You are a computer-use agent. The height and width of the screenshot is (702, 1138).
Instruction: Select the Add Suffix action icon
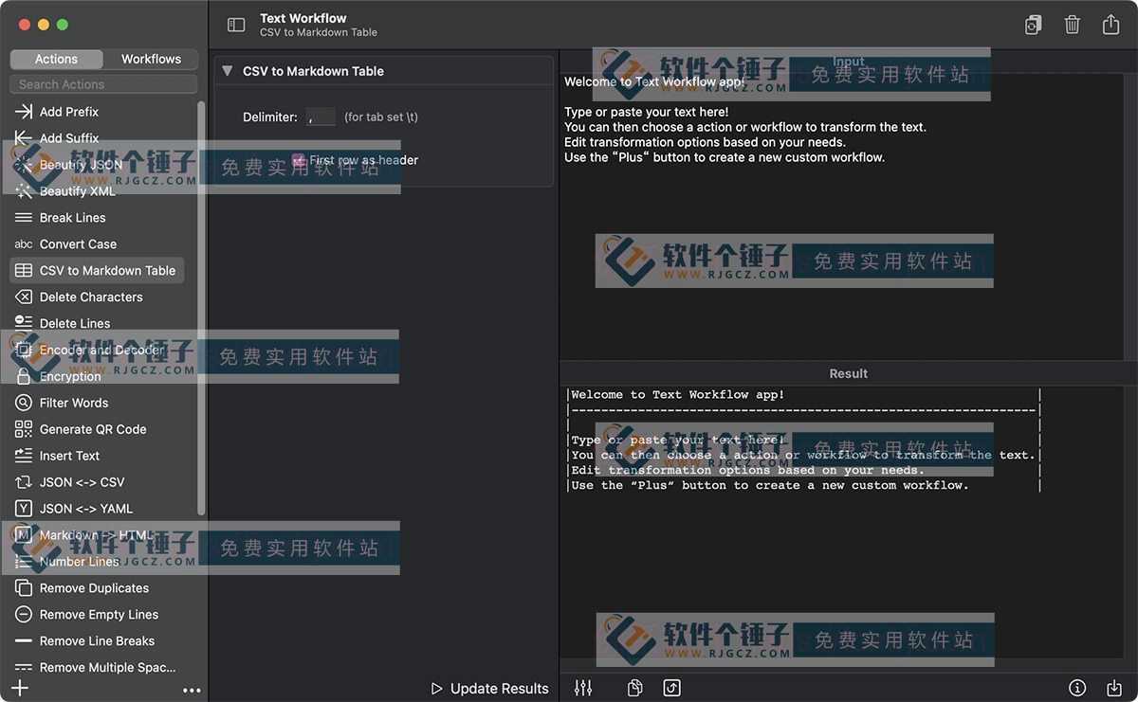pos(24,138)
